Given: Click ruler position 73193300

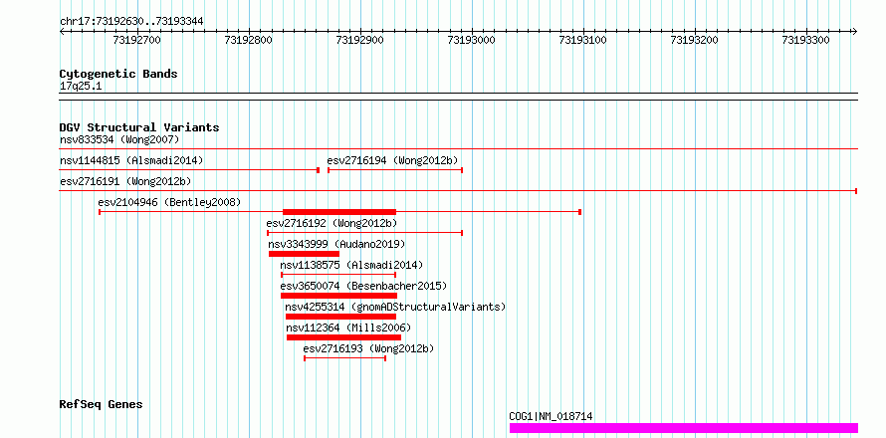Looking at the screenshot, I should pos(805,40).
